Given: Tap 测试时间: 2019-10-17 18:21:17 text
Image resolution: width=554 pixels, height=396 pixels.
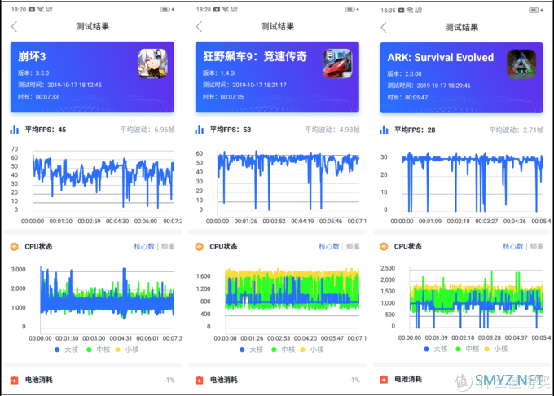Looking at the screenshot, I should [244, 85].
